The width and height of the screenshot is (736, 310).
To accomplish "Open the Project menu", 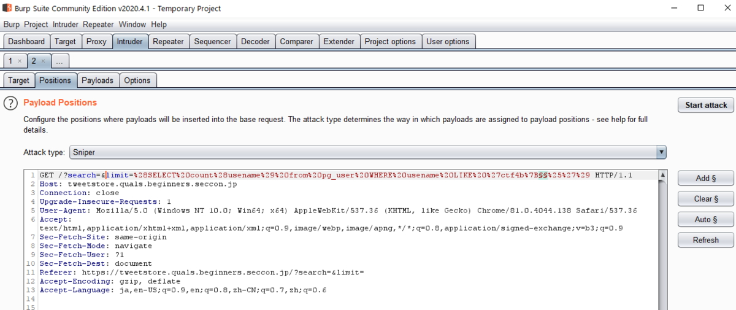I will 36,25.
